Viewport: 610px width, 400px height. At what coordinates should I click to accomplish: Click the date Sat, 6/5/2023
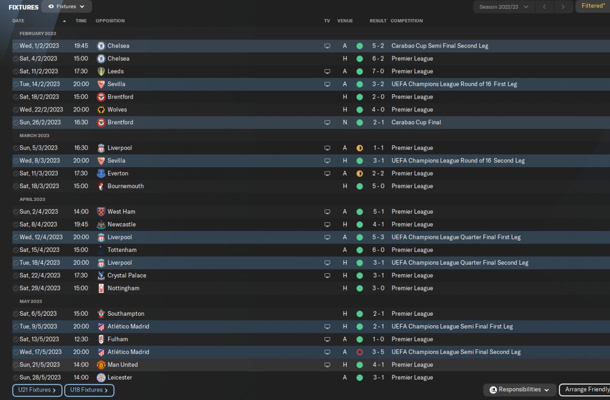tap(38, 314)
